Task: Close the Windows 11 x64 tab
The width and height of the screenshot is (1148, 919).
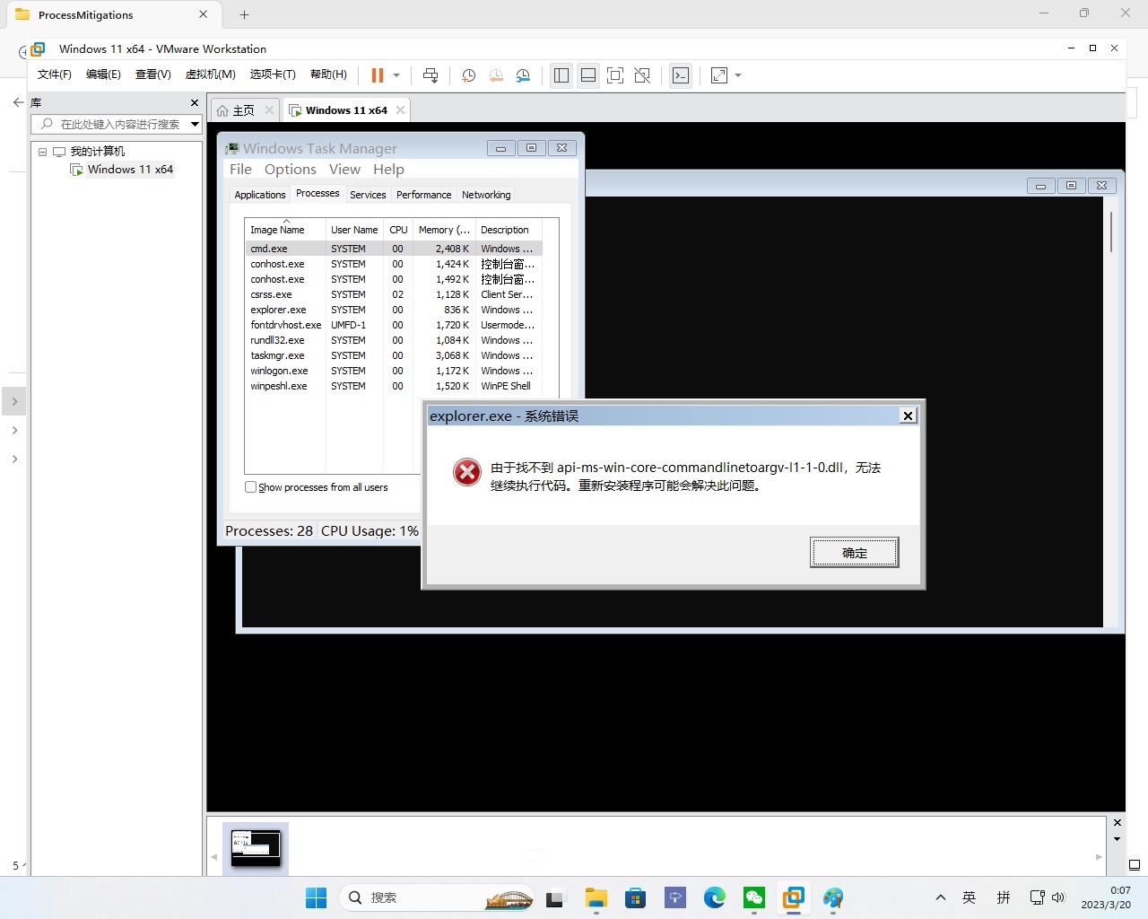Action: click(x=401, y=110)
